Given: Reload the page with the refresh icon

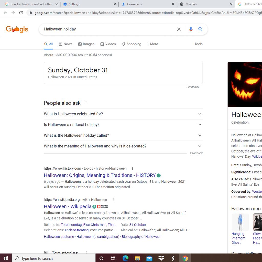Looking at the screenshot, I should point(21,13).
